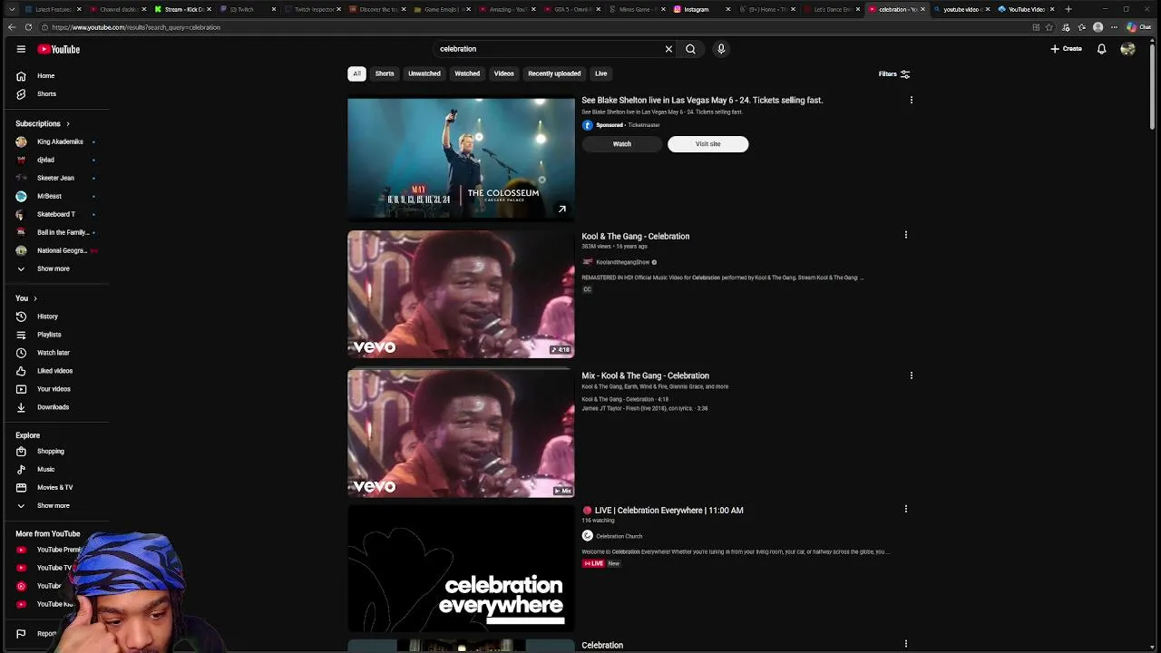1161x653 pixels.
Task: Open the YouTube account avatar menu
Action: tap(1127, 49)
